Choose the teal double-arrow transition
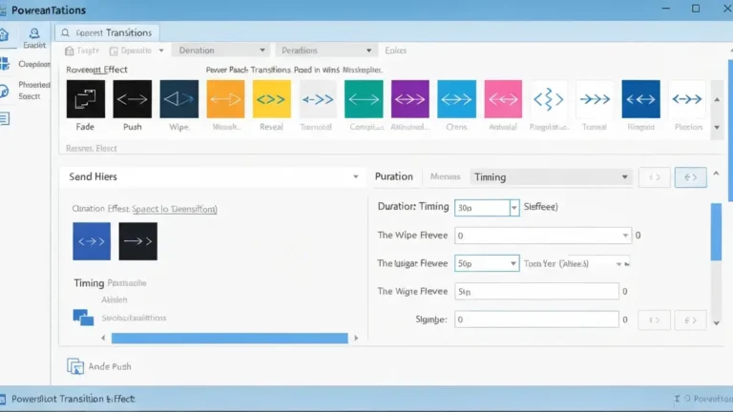This screenshot has height=412, width=733. click(364, 99)
